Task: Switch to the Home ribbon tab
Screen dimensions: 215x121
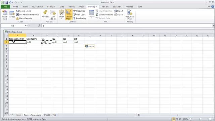Action: (x=15, y=7)
